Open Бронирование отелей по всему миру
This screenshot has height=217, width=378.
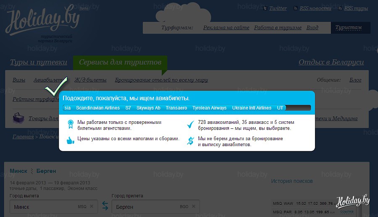coord(161,80)
